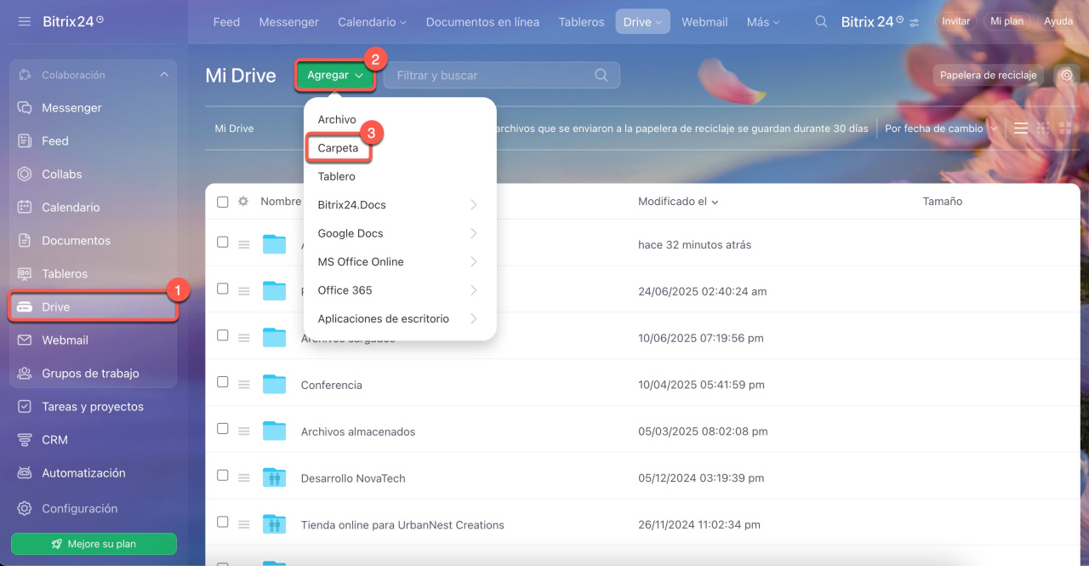The height and width of the screenshot is (566, 1089).
Task: Click the Tareas y proyectos sidebar icon
Action: [25, 407]
